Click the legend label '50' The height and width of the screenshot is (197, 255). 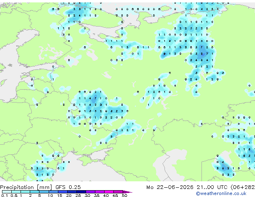(124, 195)
